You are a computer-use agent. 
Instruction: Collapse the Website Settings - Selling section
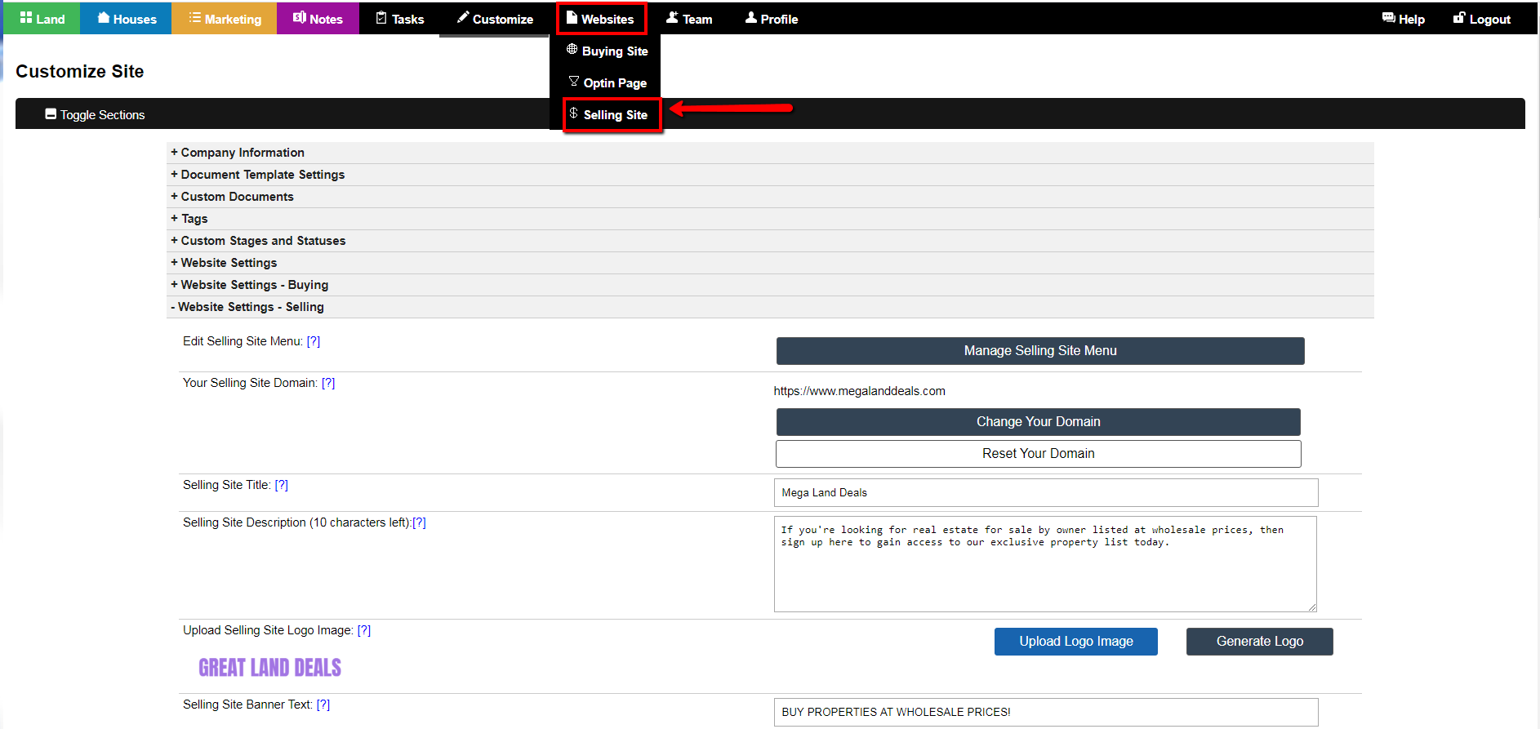click(770, 307)
